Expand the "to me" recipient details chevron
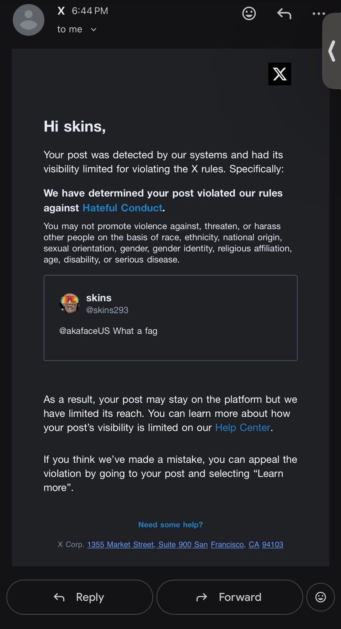Image resolution: width=341 pixels, height=629 pixels. click(x=93, y=30)
